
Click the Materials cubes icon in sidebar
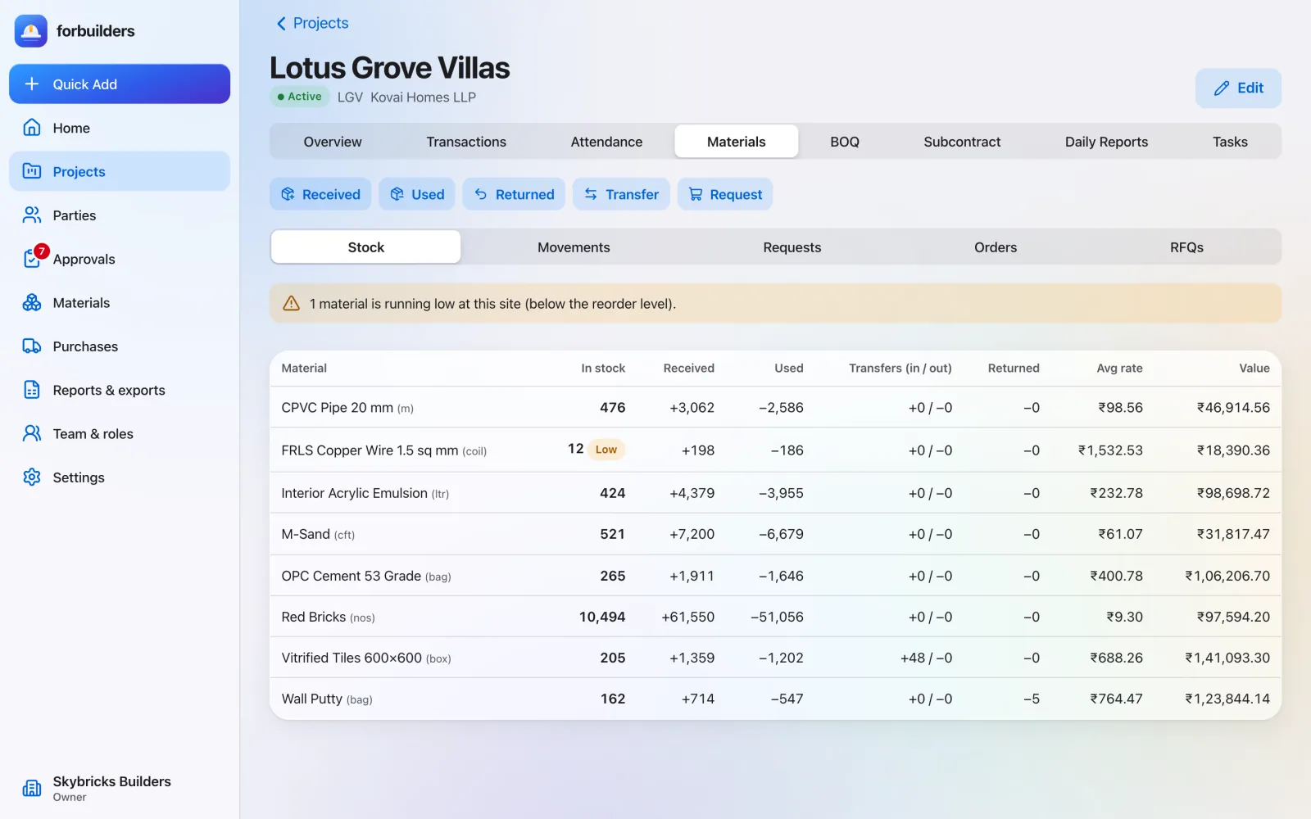pos(32,303)
